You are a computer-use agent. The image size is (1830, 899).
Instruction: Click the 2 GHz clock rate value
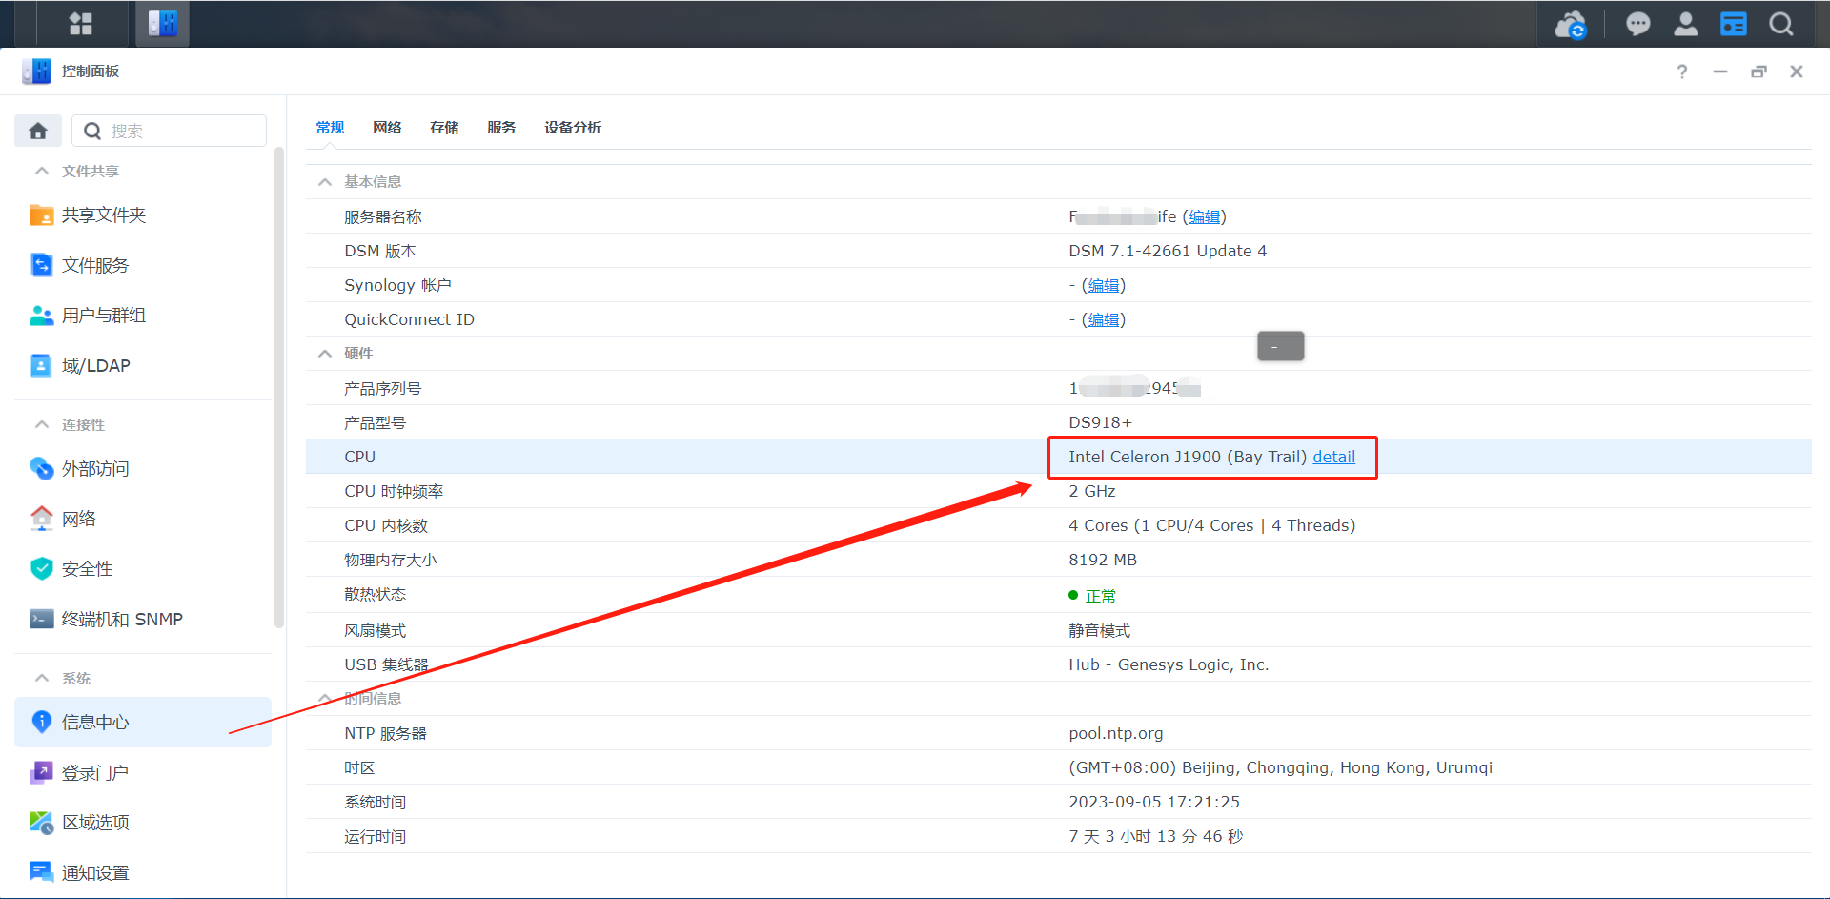[x=1092, y=491]
